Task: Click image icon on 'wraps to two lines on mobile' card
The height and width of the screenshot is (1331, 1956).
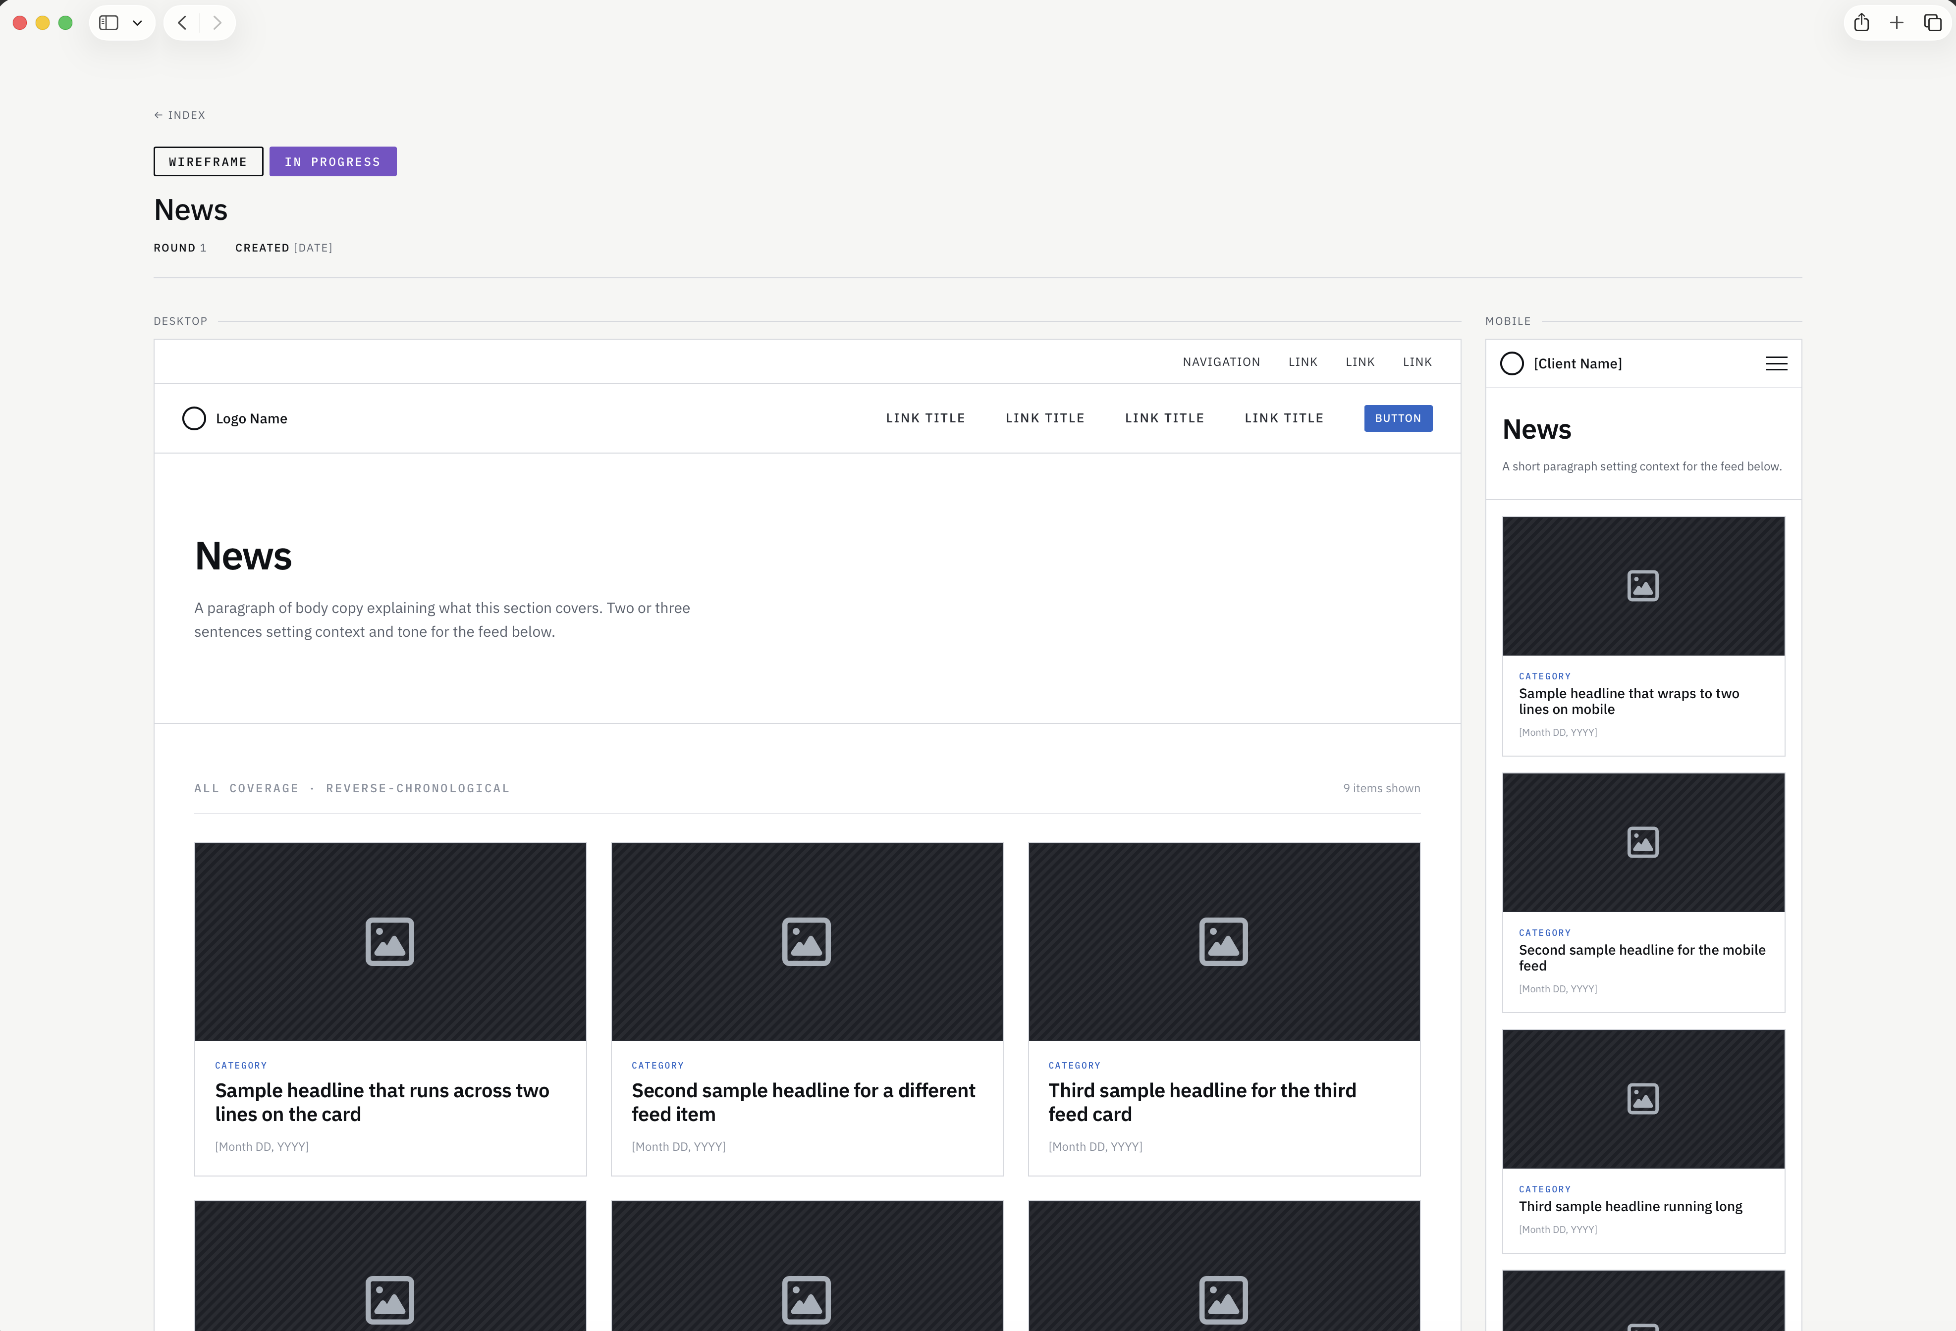Action: [1643, 586]
